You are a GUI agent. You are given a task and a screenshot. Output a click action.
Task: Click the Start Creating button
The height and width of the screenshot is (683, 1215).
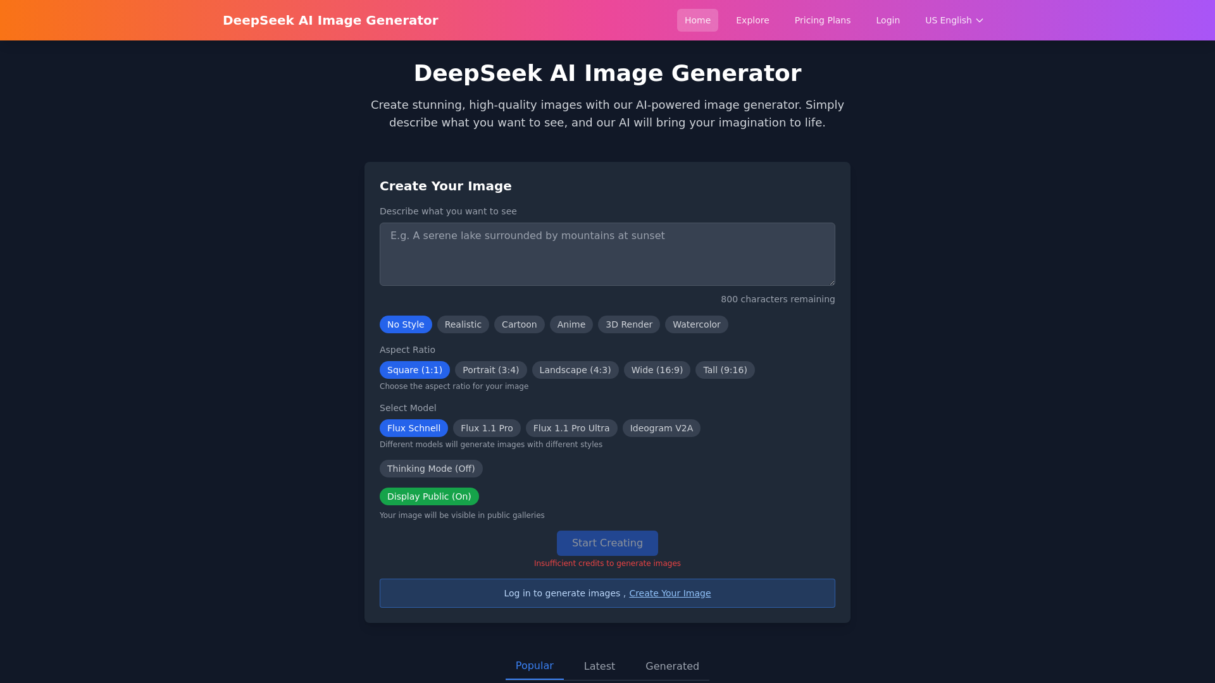(607, 543)
